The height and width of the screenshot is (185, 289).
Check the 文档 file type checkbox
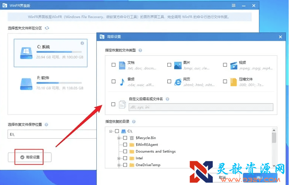click(x=114, y=65)
